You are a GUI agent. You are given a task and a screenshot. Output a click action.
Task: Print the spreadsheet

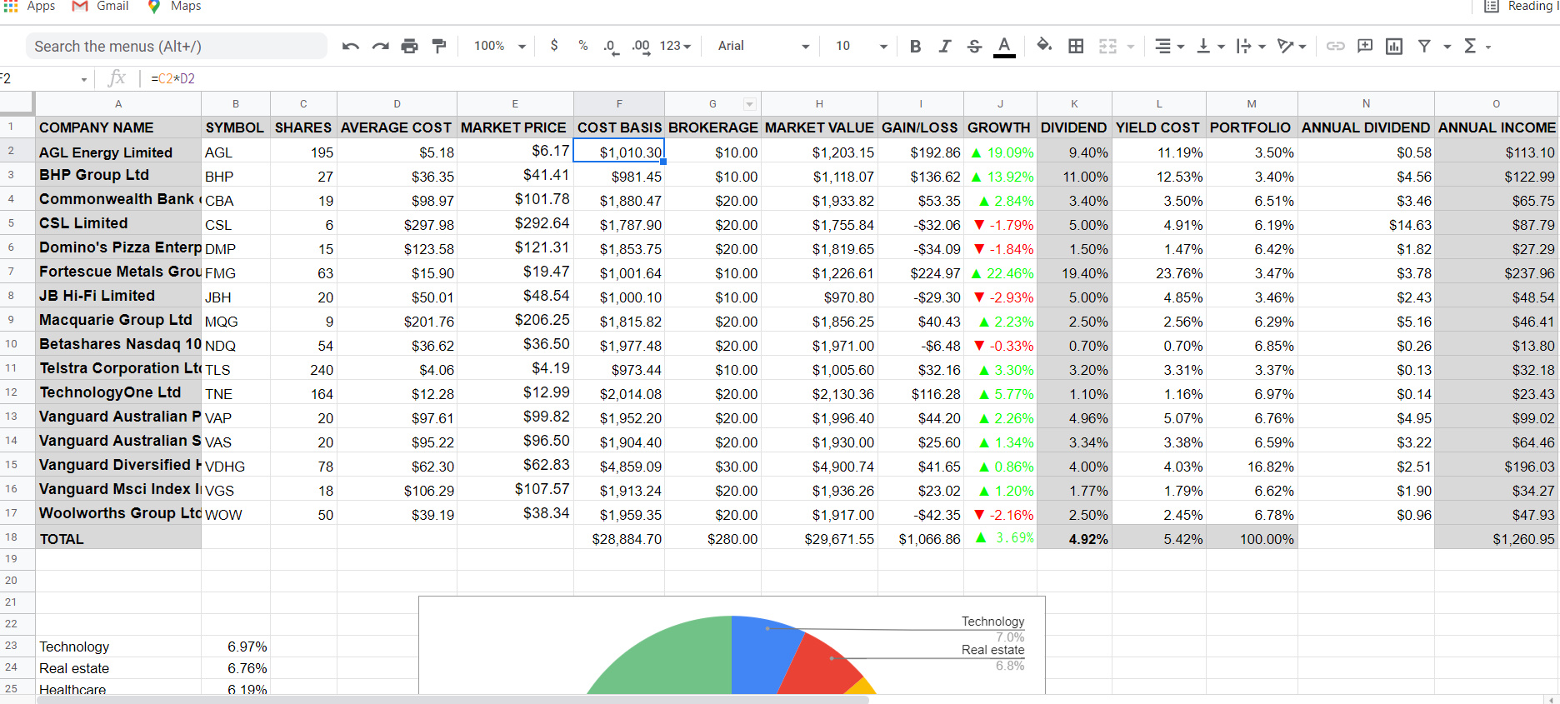click(409, 47)
